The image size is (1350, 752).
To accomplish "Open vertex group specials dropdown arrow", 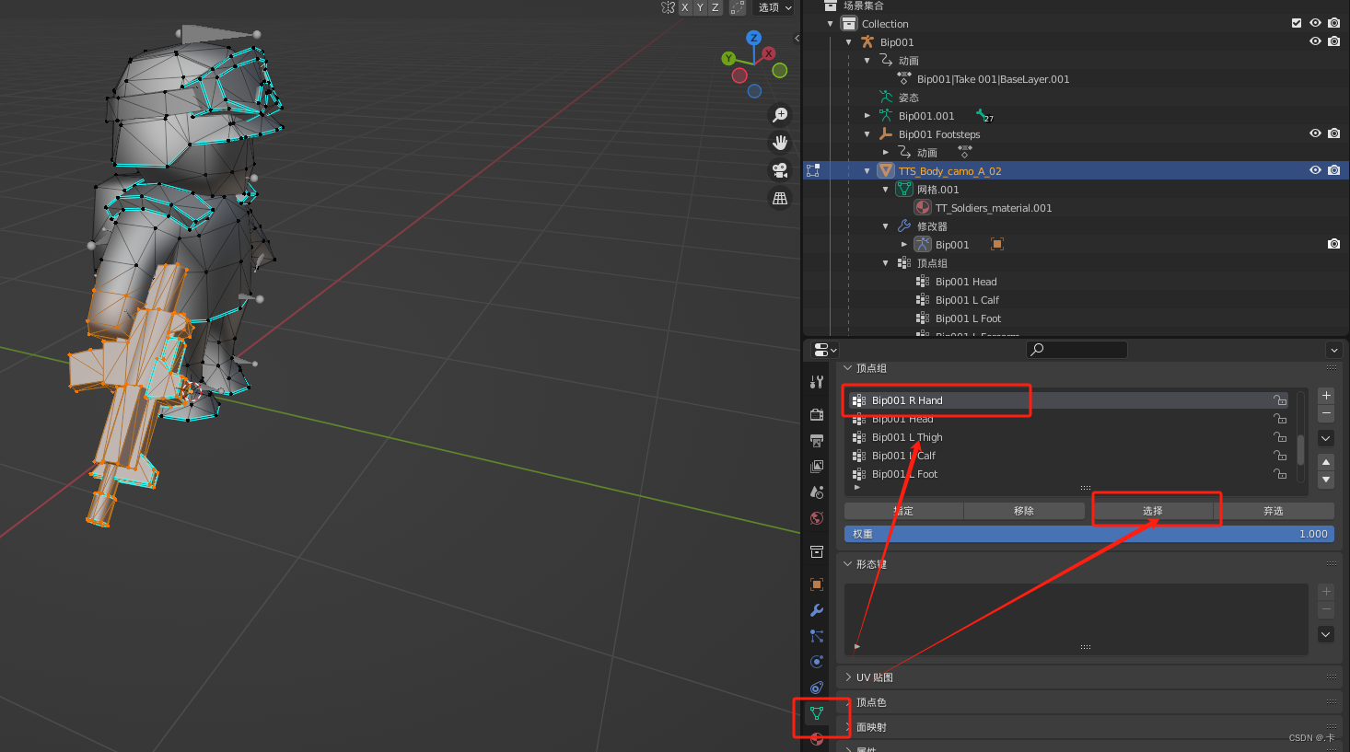I will pos(1326,438).
